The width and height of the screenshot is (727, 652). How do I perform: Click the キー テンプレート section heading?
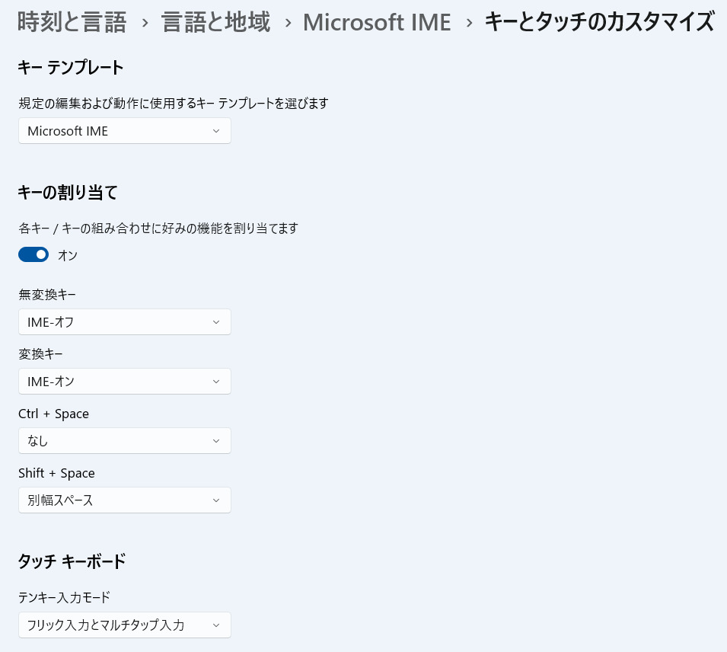point(70,68)
